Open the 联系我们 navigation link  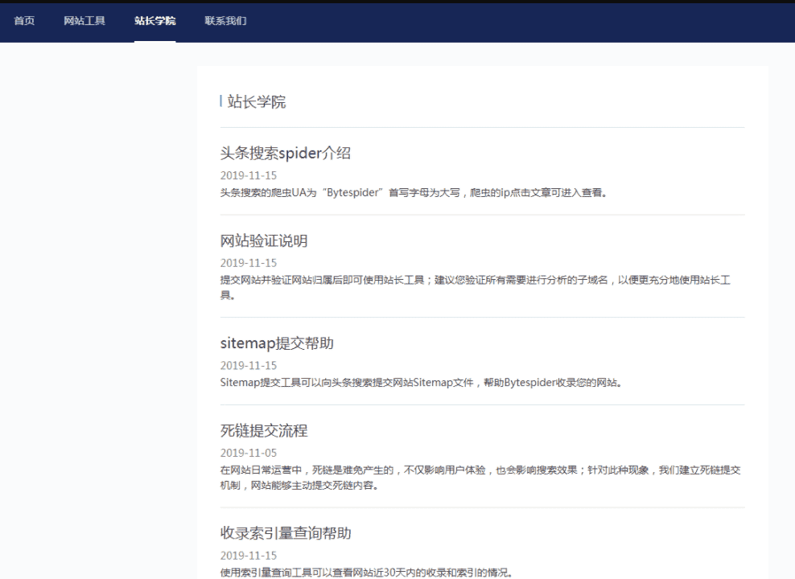point(225,21)
